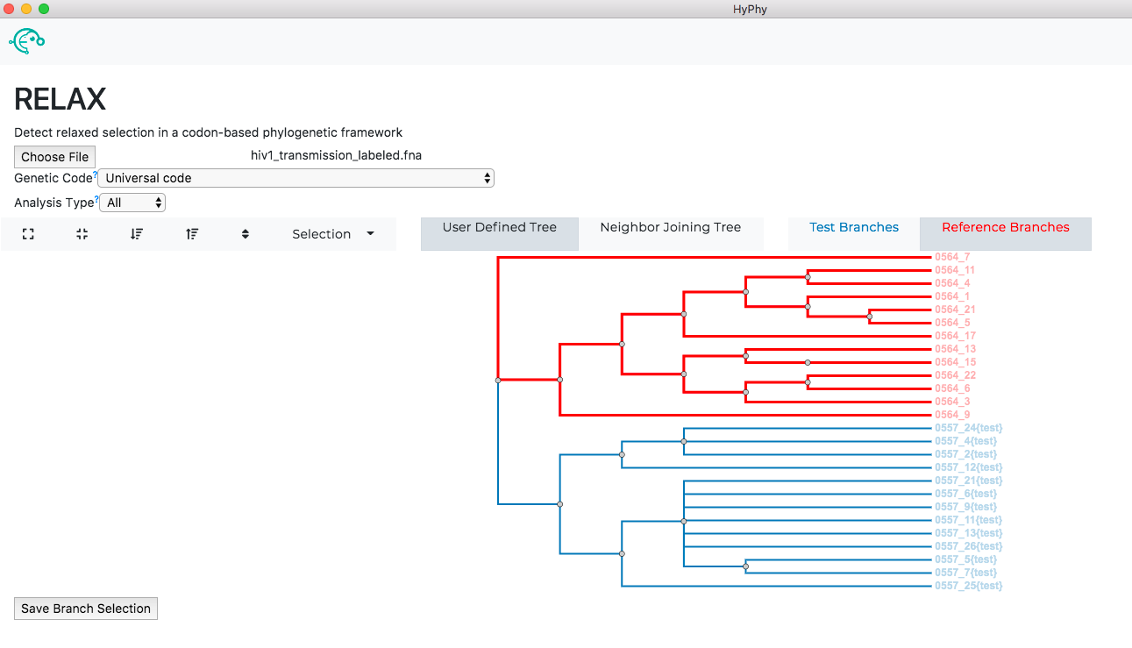This screenshot has height=648, width=1132.
Task: Minimize the HyPhy window
Action: 27,9
